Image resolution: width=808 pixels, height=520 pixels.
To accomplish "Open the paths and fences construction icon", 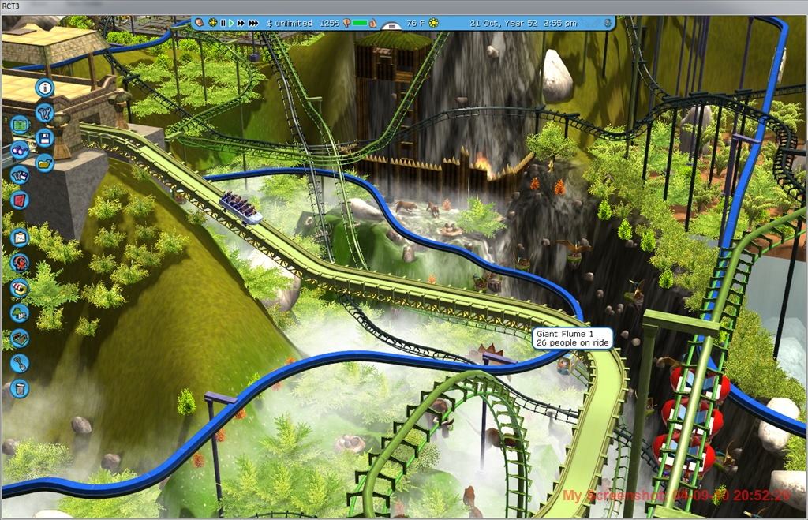I will pyautogui.click(x=20, y=338).
